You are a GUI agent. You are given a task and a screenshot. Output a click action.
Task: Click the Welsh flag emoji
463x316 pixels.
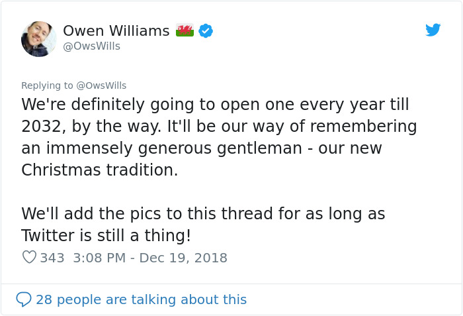pyautogui.click(x=185, y=31)
